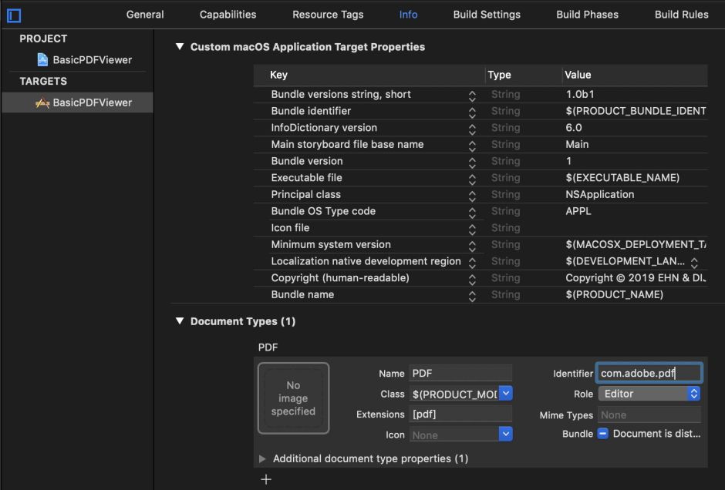
Task: Click the Extensions field containing [pdf]
Action: point(460,414)
